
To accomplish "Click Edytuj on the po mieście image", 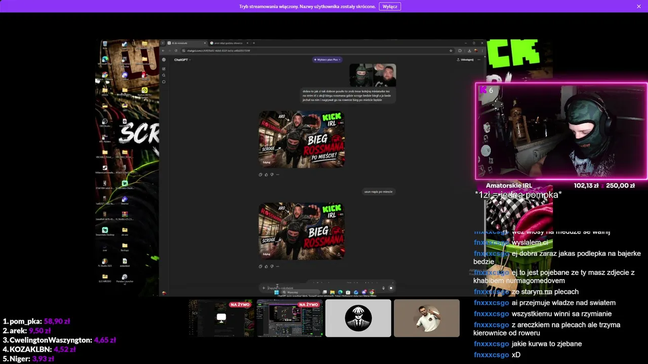I will 266,162.
